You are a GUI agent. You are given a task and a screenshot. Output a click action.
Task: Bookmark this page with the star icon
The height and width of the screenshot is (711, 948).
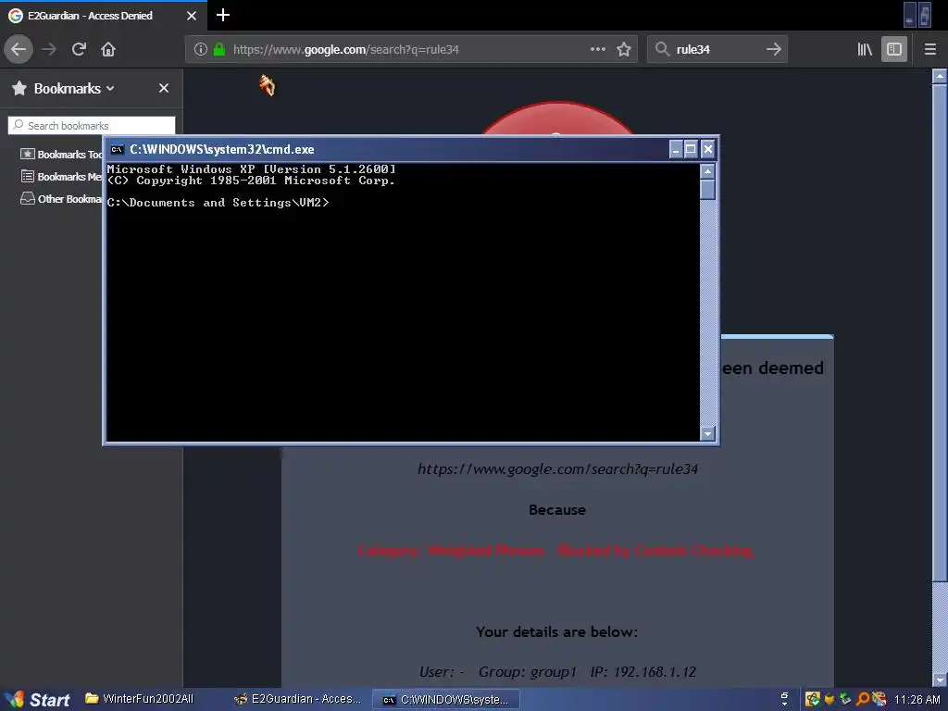[x=624, y=49]
